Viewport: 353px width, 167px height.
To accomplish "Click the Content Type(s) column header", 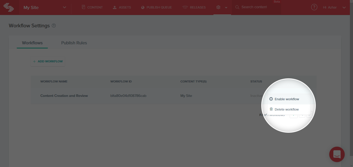I will tap(193, 81).
